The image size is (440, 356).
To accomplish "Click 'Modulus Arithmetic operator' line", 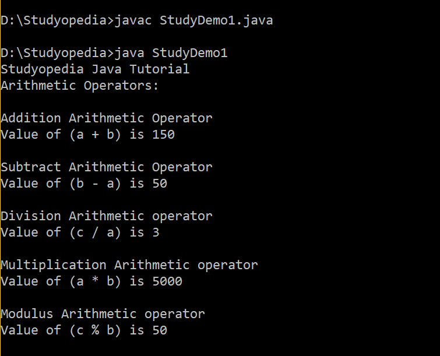I will (103, 314).
